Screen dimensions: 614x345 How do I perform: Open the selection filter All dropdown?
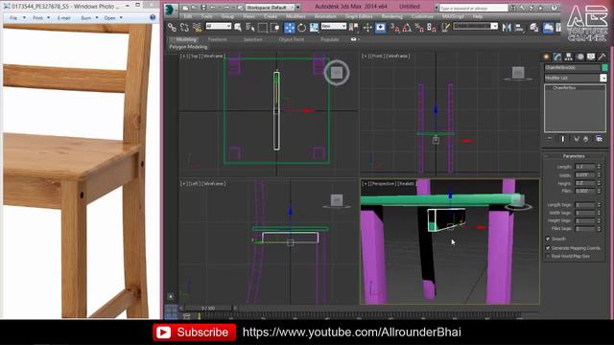tap(219, 26)
